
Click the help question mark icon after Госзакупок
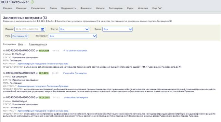[171, 21]
